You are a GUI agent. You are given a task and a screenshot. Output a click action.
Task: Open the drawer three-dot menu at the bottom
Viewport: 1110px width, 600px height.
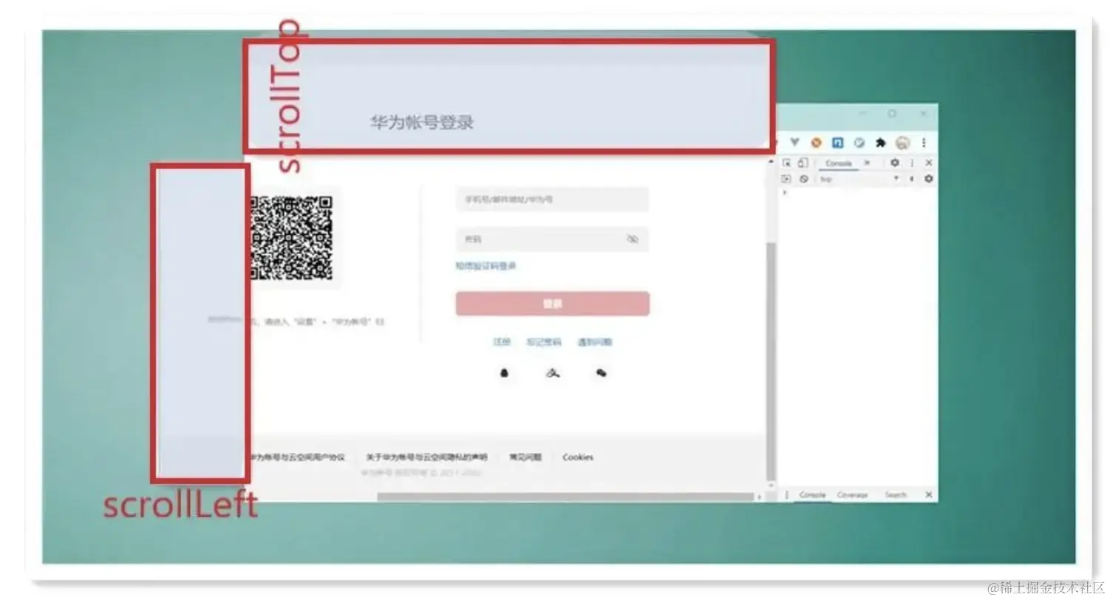786,494
